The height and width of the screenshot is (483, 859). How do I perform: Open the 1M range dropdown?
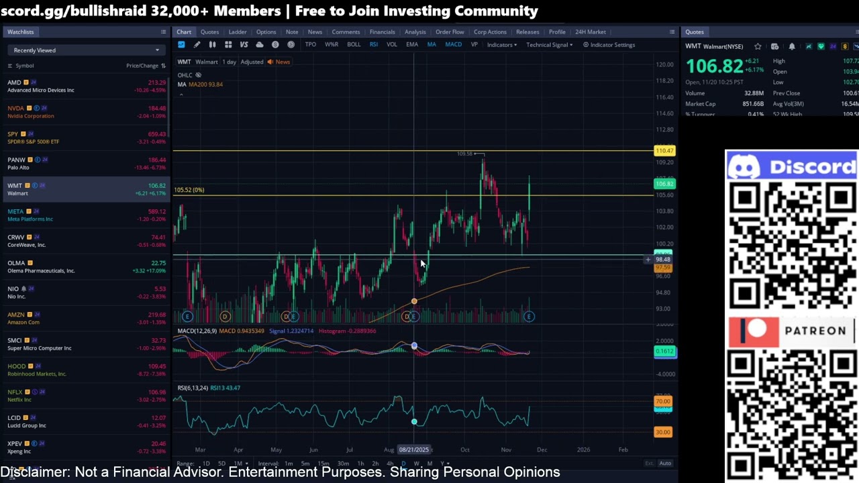(241, 464)
